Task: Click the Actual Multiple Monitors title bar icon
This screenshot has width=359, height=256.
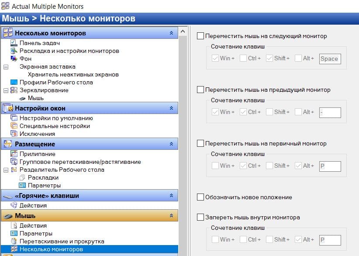Action: point(5,6)
